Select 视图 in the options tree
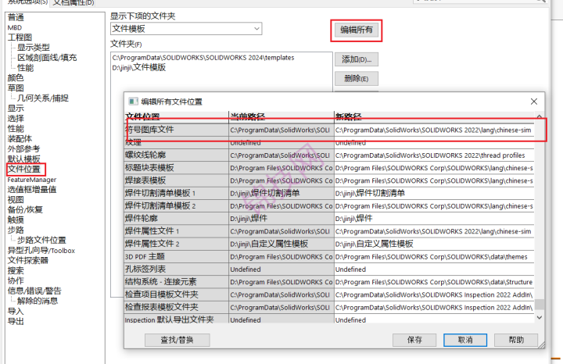The height and width of the screenshot is (364, 563). pyautogui.click(x=16, y=199)
